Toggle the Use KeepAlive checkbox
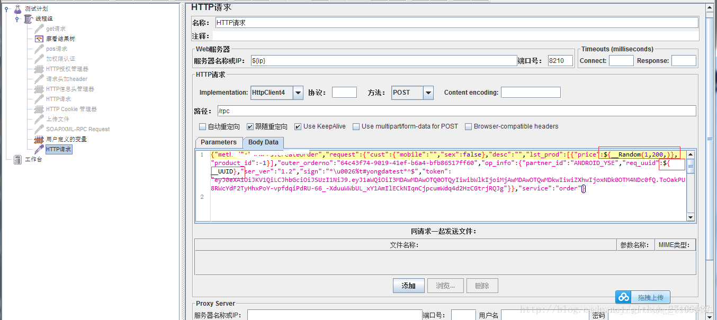This screenshot has width=717, height=320. (x=298, y=126)
